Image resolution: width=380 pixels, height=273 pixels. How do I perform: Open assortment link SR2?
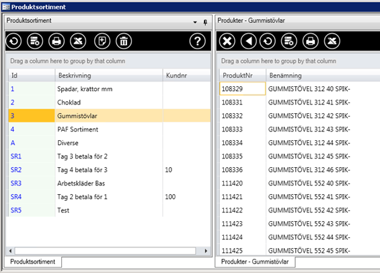[x=16, y=170]
